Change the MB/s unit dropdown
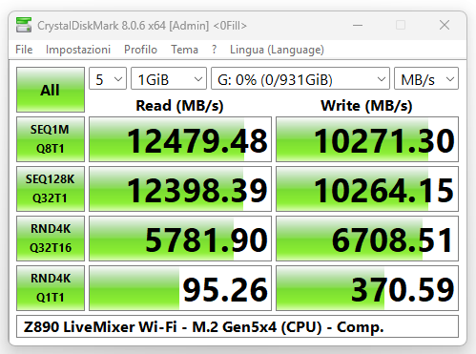This screenshot has height=354, width=476. click(x=426, y=78)
